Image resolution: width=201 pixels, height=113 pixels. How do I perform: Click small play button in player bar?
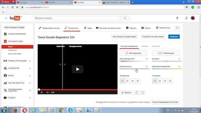(42, 92)
